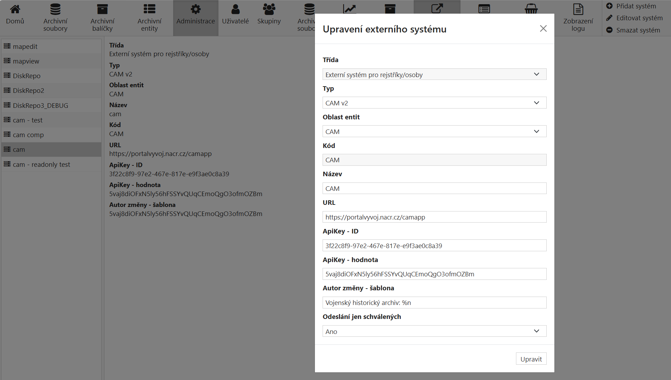This screenshot has height=380, width=671.
Task: Click Přidat systém label
Action: pos(636,6)
